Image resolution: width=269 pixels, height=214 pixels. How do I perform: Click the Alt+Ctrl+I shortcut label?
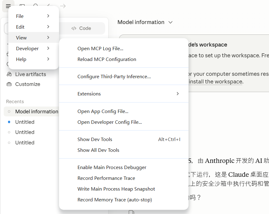pos(169,139)
